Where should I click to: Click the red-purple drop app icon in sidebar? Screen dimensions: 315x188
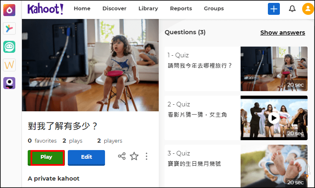click(10, 10)
